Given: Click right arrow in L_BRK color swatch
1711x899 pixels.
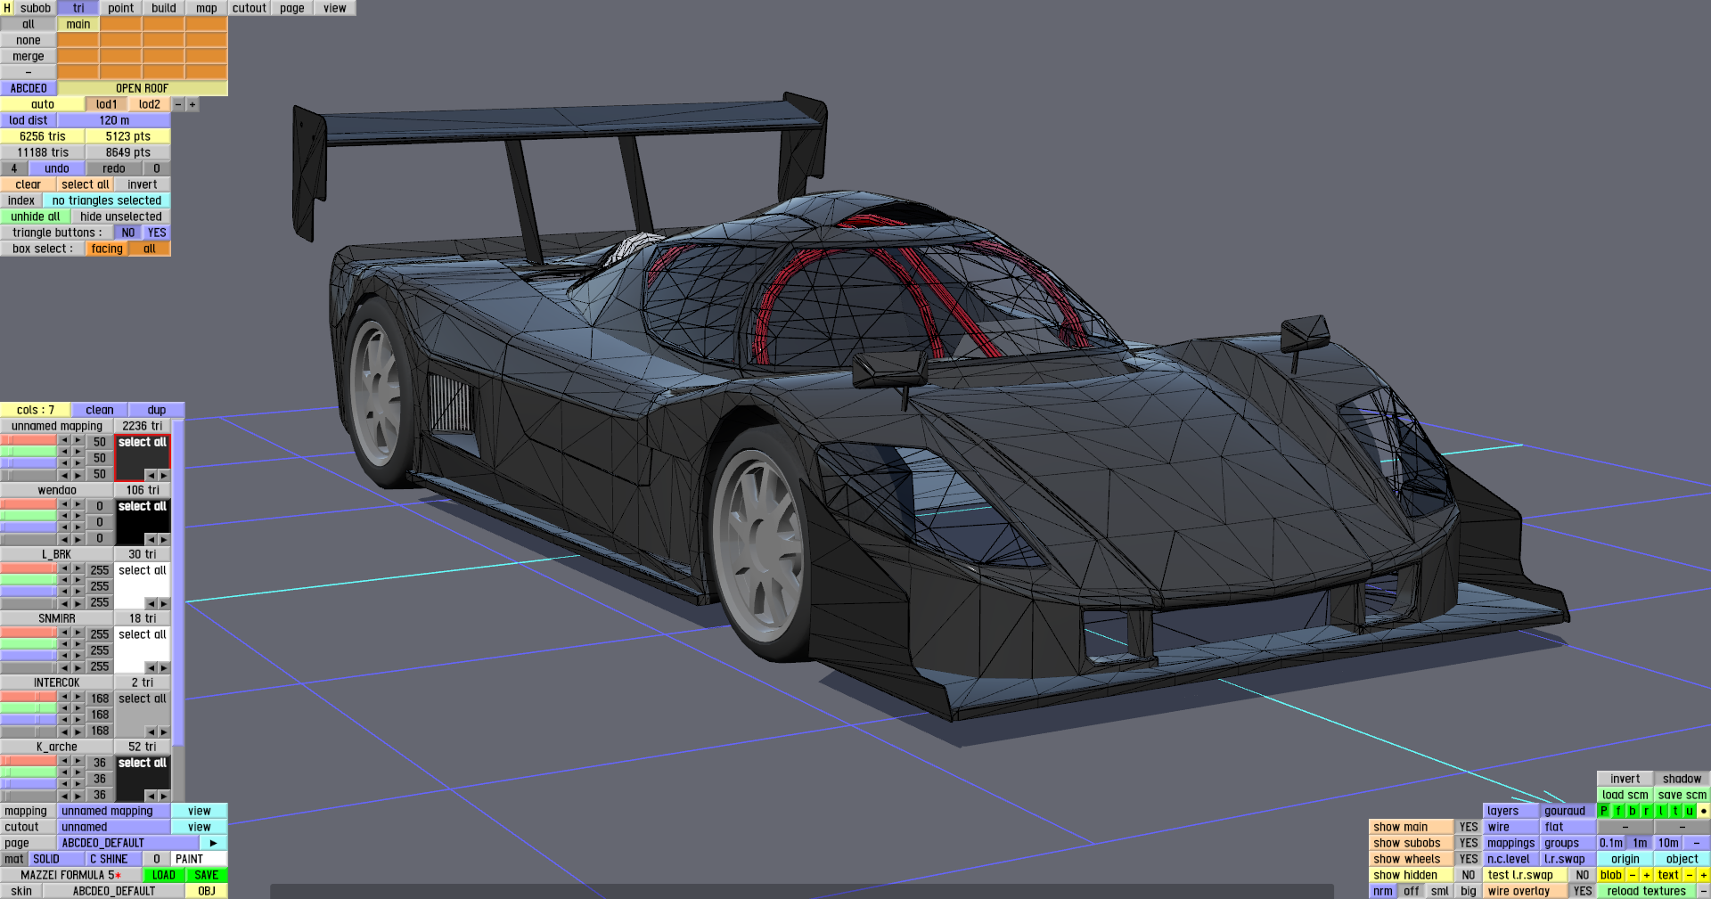Looking at the screenshot, I should pos(163,603).
